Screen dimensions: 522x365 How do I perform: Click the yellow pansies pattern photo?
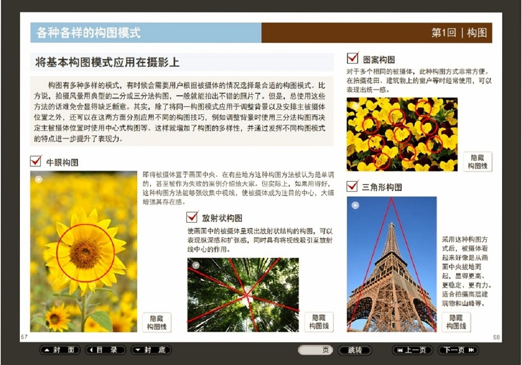402,134
